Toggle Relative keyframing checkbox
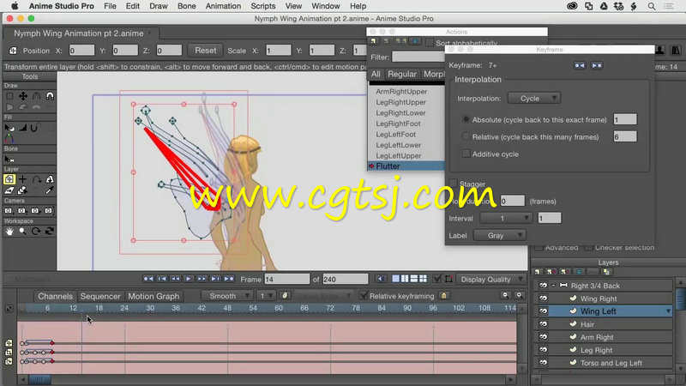The width and height of the screenshot is (686, 386). click(363, 296)
